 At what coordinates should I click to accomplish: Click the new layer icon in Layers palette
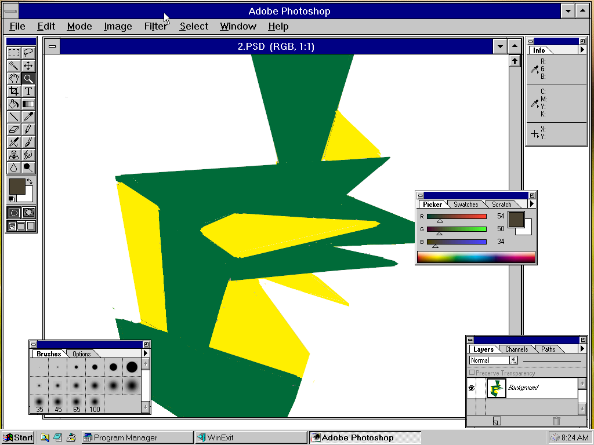497,421
